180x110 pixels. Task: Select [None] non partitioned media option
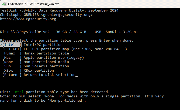point(12,62)
